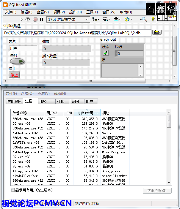
Task: Open 文件(F) menu in Task Manager
Action: click(x=11, y=94)
